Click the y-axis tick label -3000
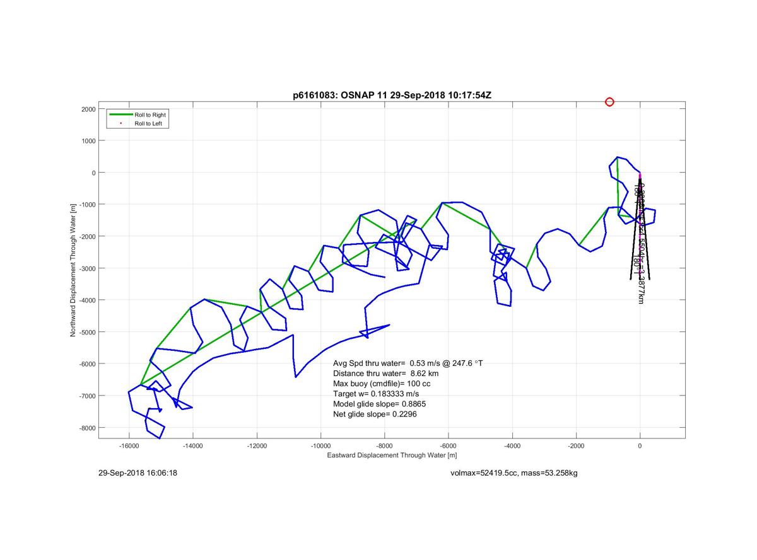 pos(86,269)
